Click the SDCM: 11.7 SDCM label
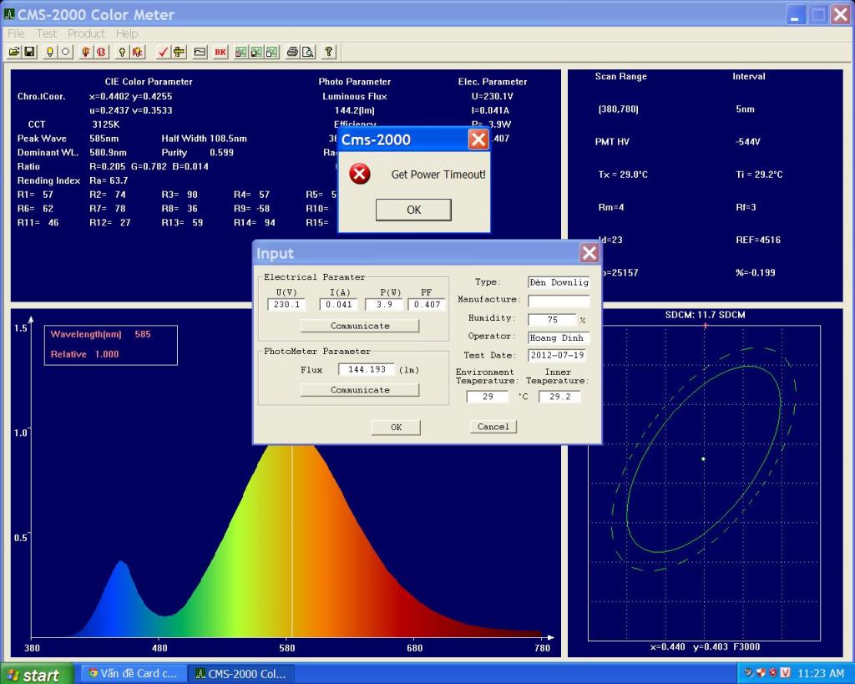The image size is (855, 684). pyautogui.click(x=705, y=315)
